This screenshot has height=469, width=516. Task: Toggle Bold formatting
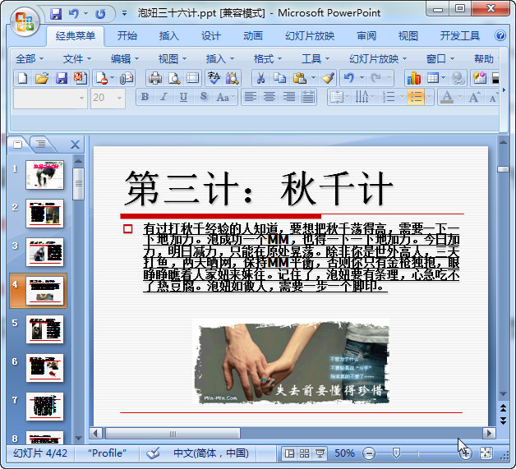[145, 97]
